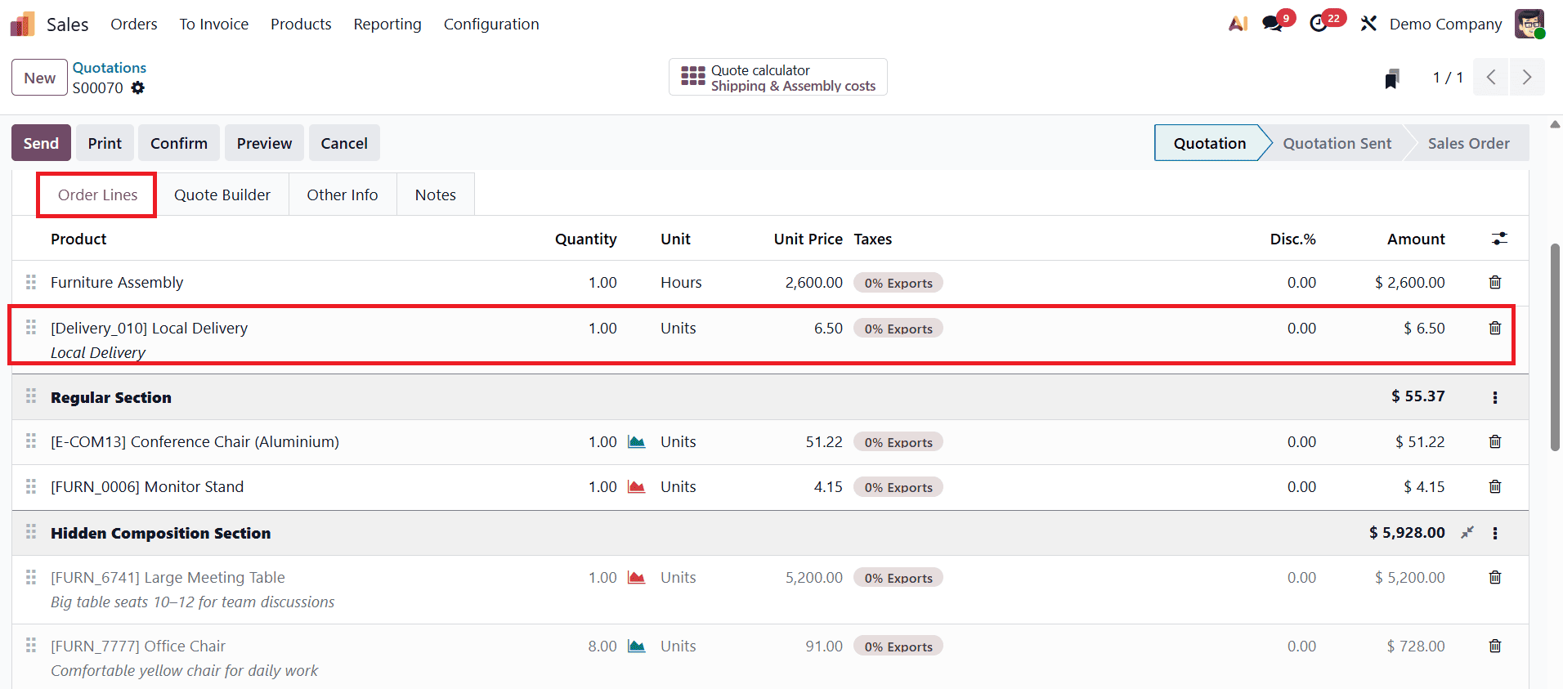Select the Quotation Sent status stage
The height and width of the screenshot is (689, 1563).
(x=1337, y=143)
